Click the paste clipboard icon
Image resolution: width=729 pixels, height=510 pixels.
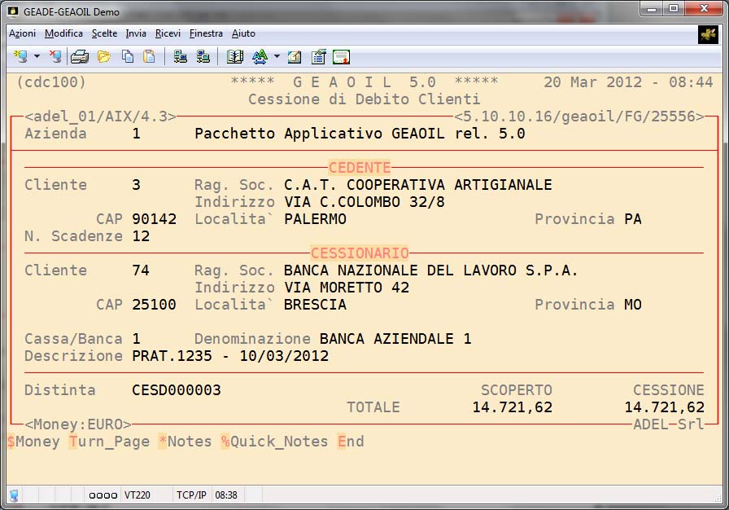click(x=149, y=56)
